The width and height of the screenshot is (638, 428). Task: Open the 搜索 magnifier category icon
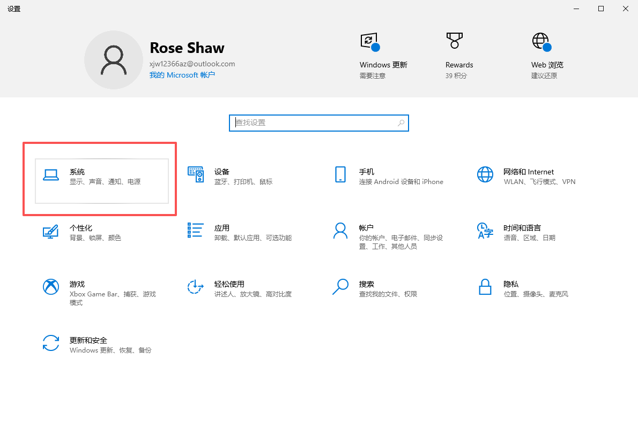(340, 287)
